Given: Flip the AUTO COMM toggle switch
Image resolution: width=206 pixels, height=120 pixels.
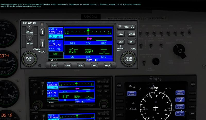Looking at the screenshot, I should 189,32.
